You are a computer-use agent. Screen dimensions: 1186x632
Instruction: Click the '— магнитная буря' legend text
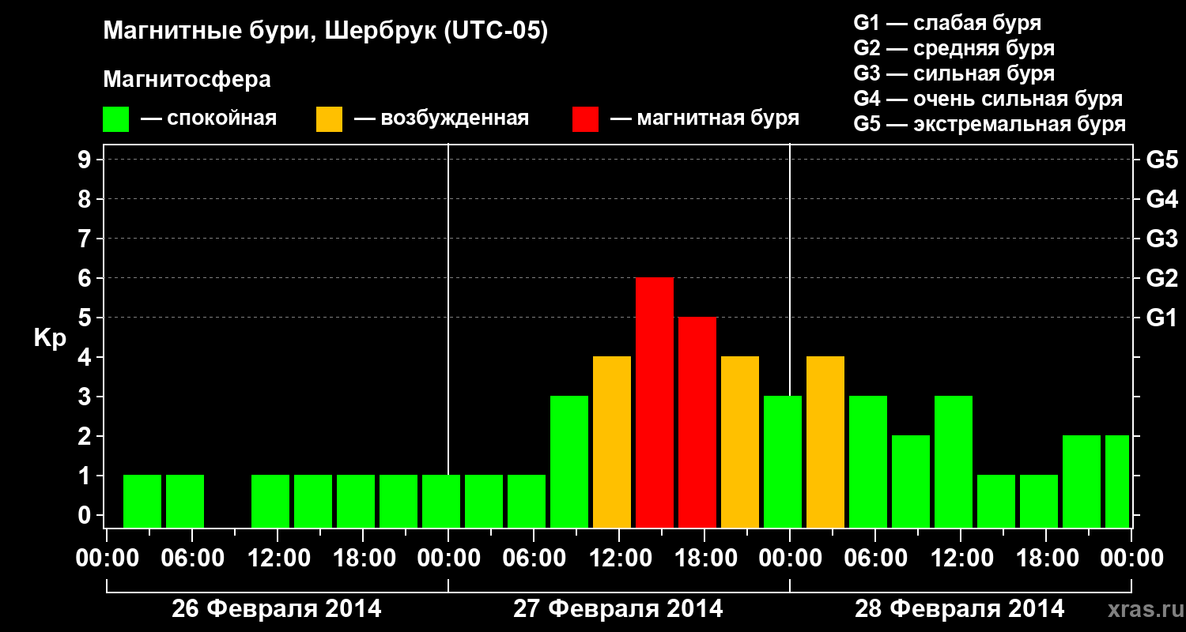point(704,118)
